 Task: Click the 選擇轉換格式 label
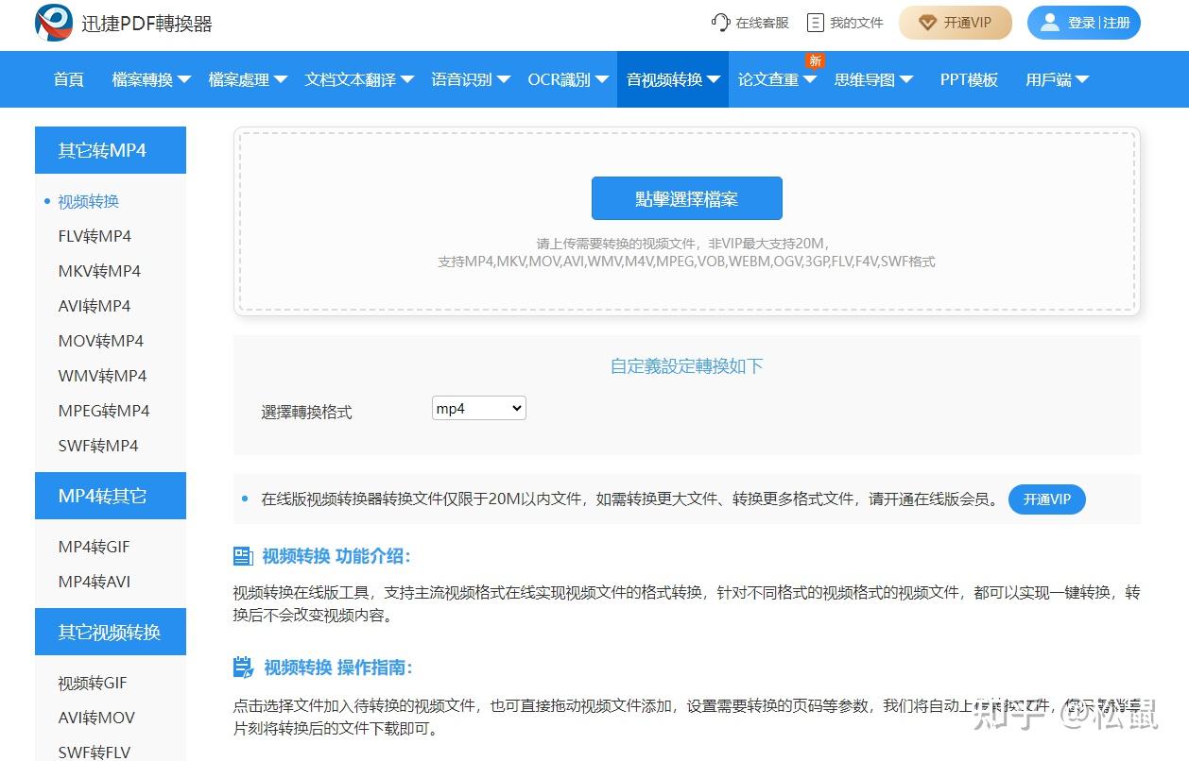307,413
